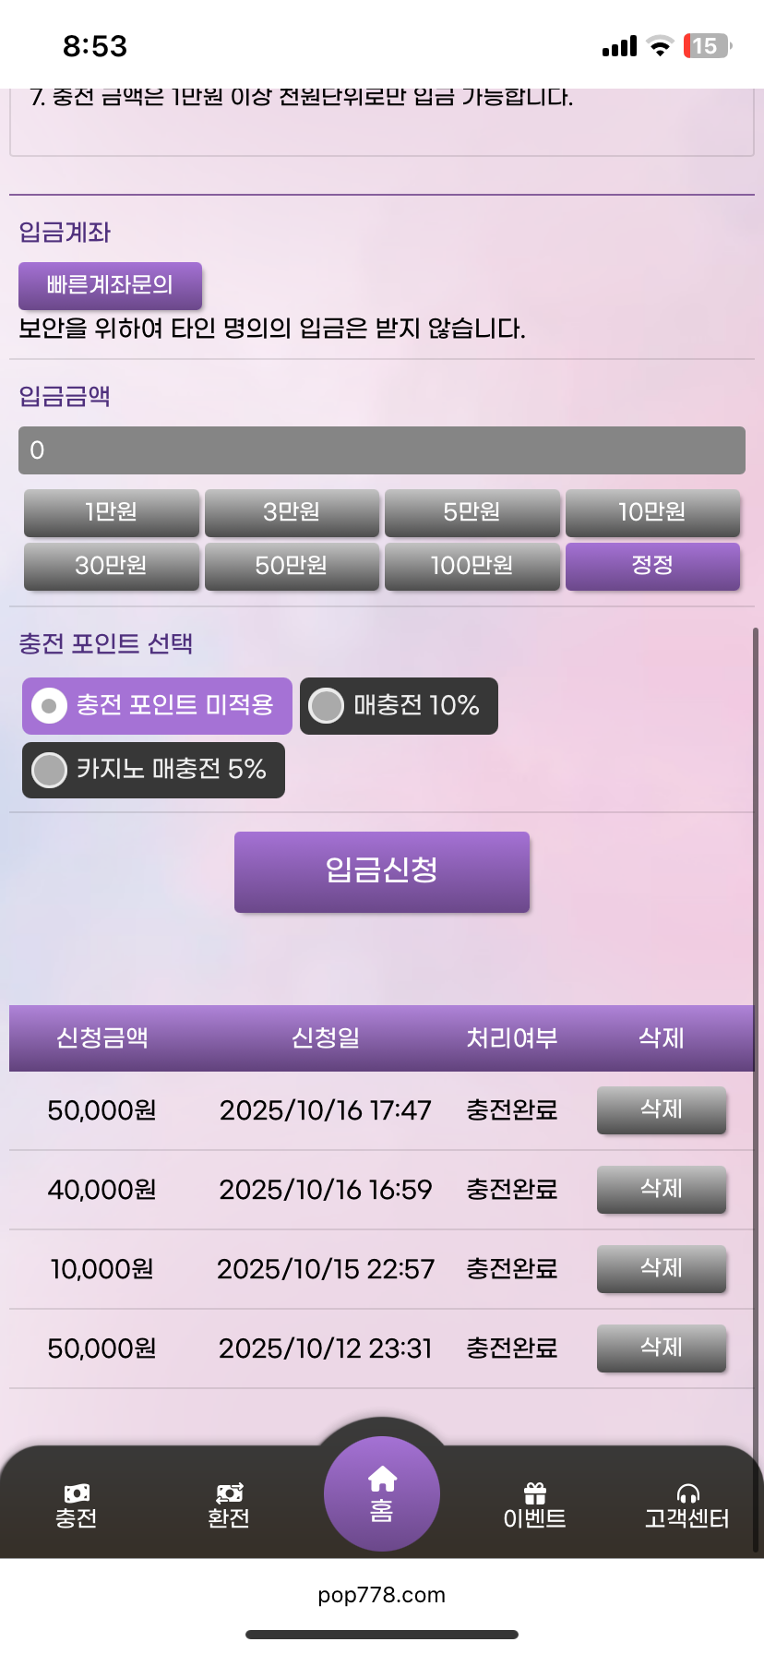Reset amount with the 정정 button

click(652, 566)
